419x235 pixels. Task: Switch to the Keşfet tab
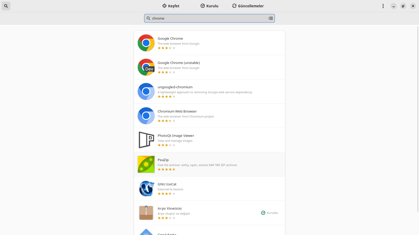point(171,6)
